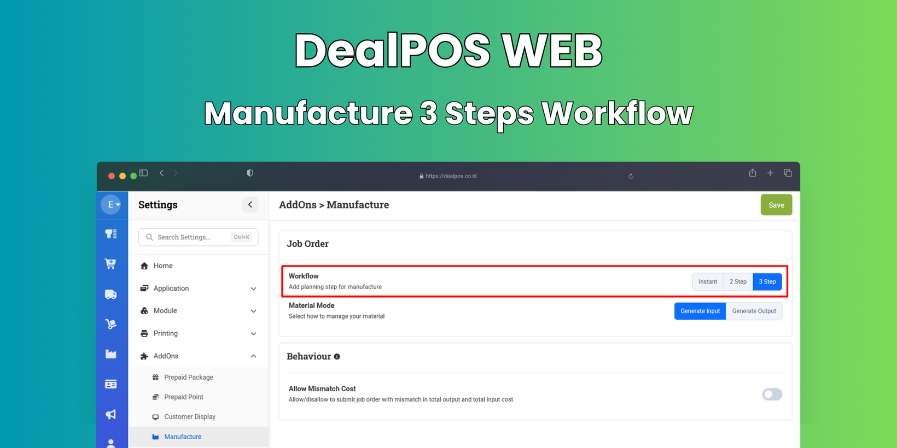Collapse the Settings panel with back chevron

click(250, 205)
